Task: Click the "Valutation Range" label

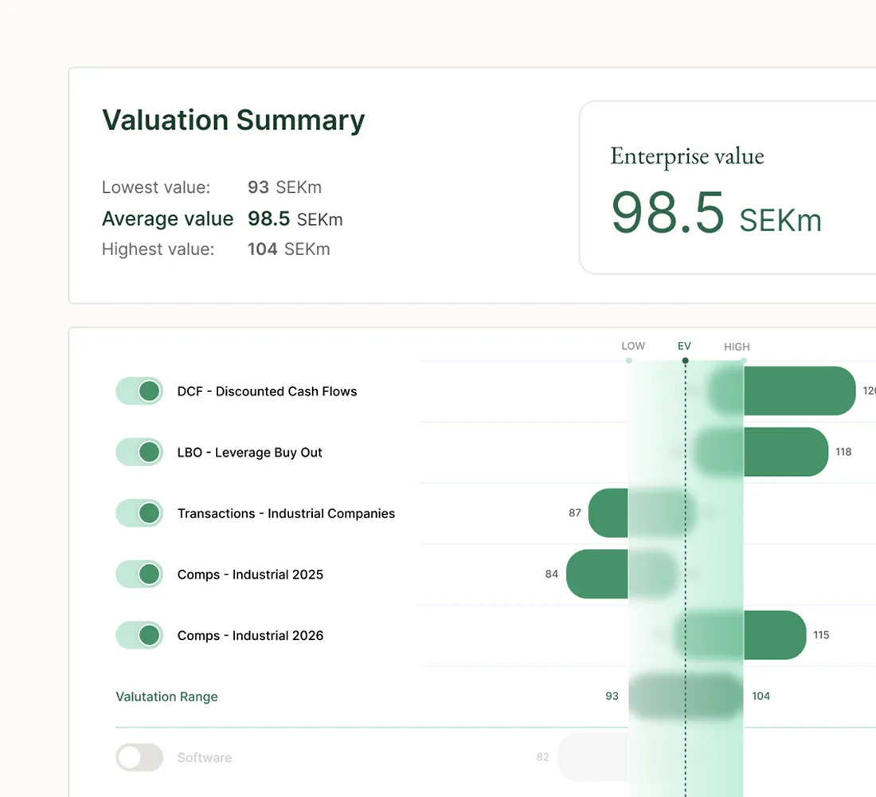Action: [x=166, y=697]
